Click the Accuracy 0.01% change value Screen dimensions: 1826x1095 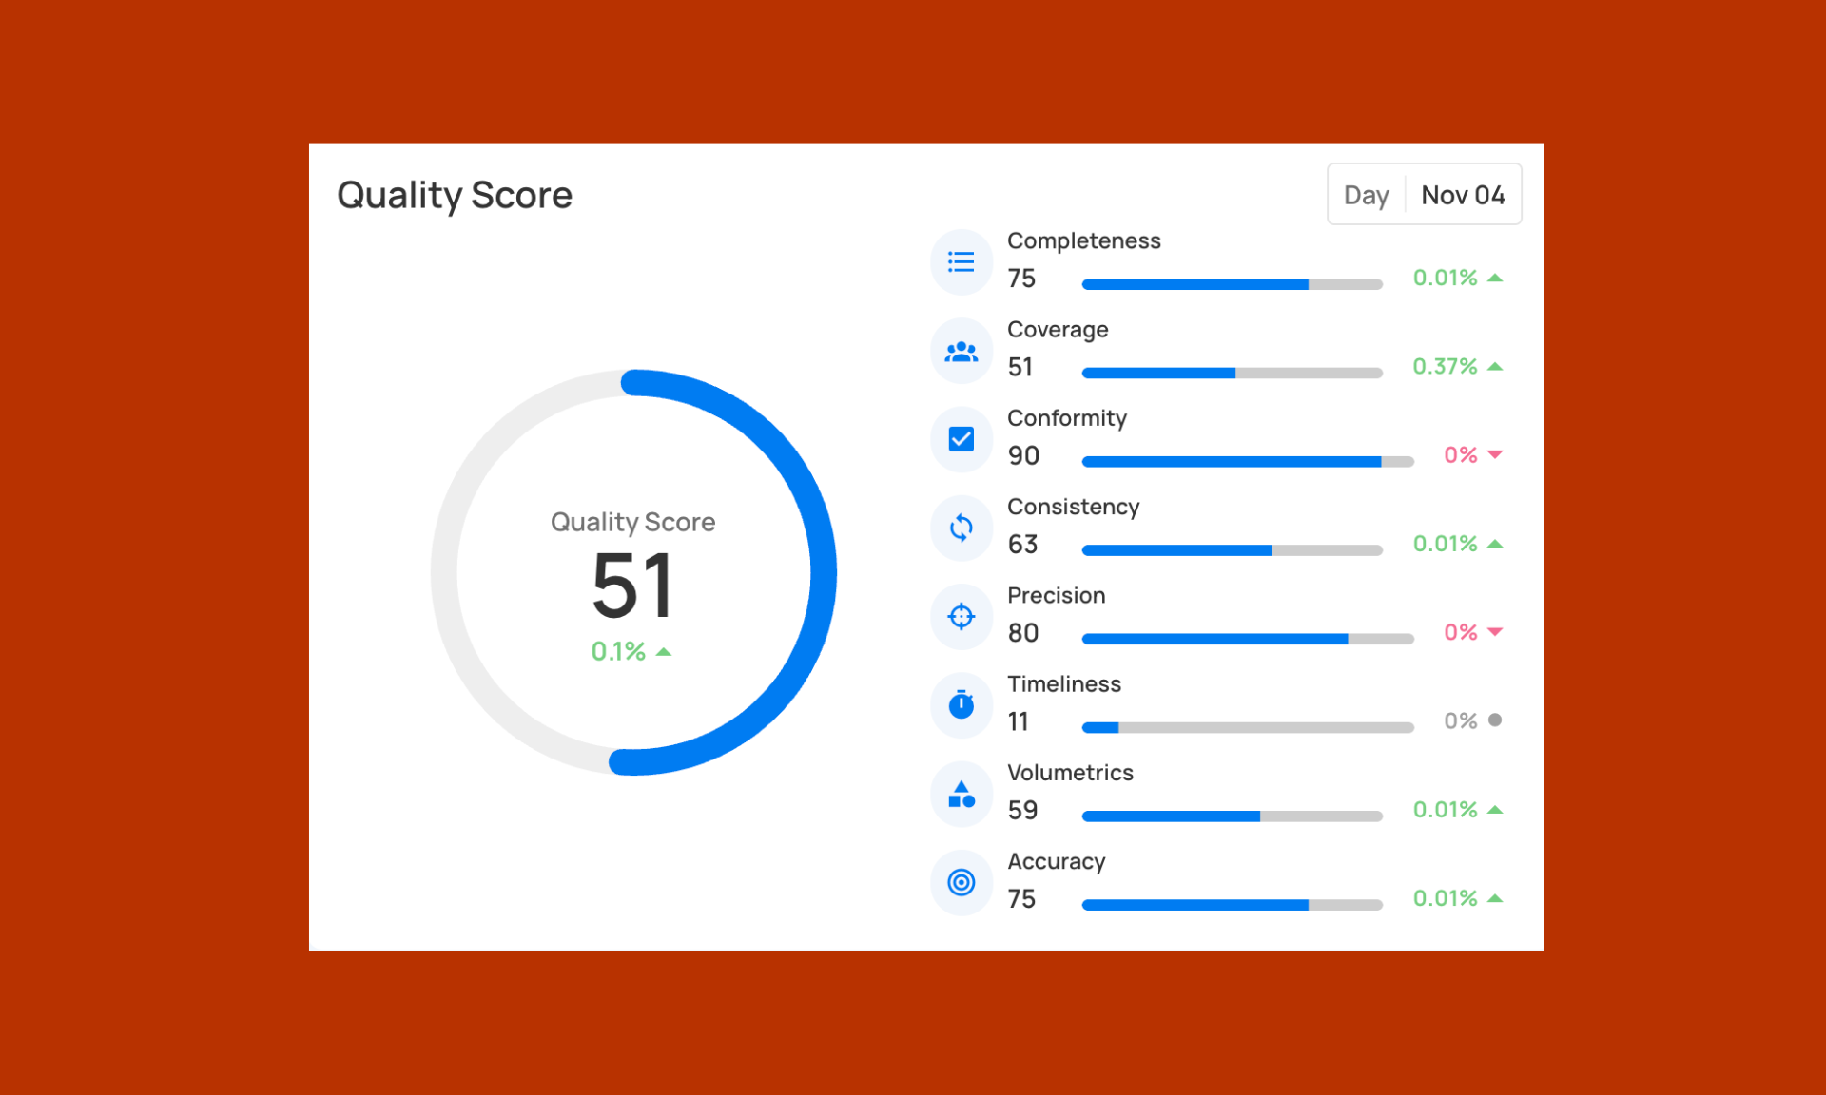pyautogui.click(x=1445, y=898)
